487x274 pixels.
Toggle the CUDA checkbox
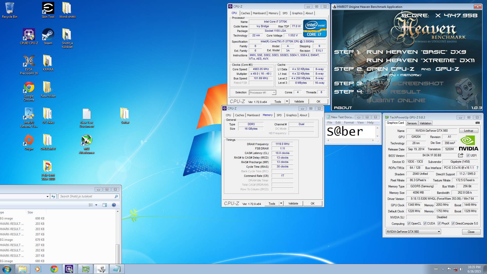[425, 224]
